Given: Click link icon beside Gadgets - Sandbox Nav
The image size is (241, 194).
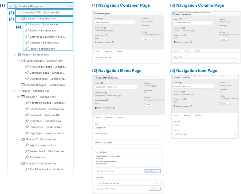Looking at the screenshot, I should pos(27,42).
